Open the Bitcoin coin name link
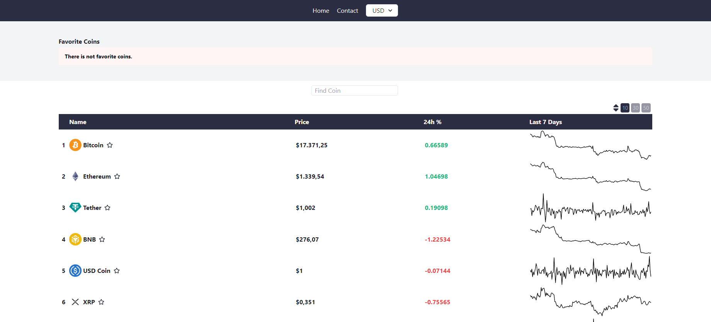The image size is (711, 322). point(93,145)
